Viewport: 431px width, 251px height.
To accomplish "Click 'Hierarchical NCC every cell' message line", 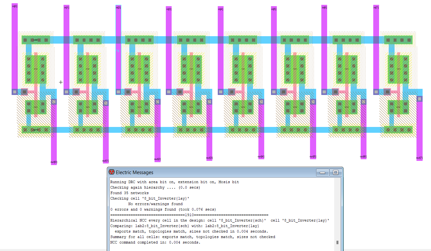I will pos(220,220).
